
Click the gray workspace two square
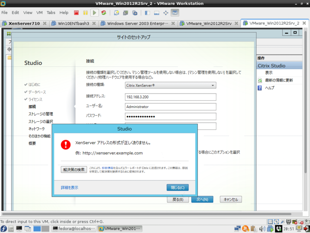pos(45,229)
